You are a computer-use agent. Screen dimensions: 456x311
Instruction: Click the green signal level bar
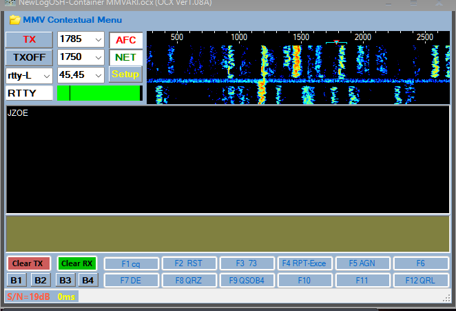pyautogui.click(x=100, y=93)
